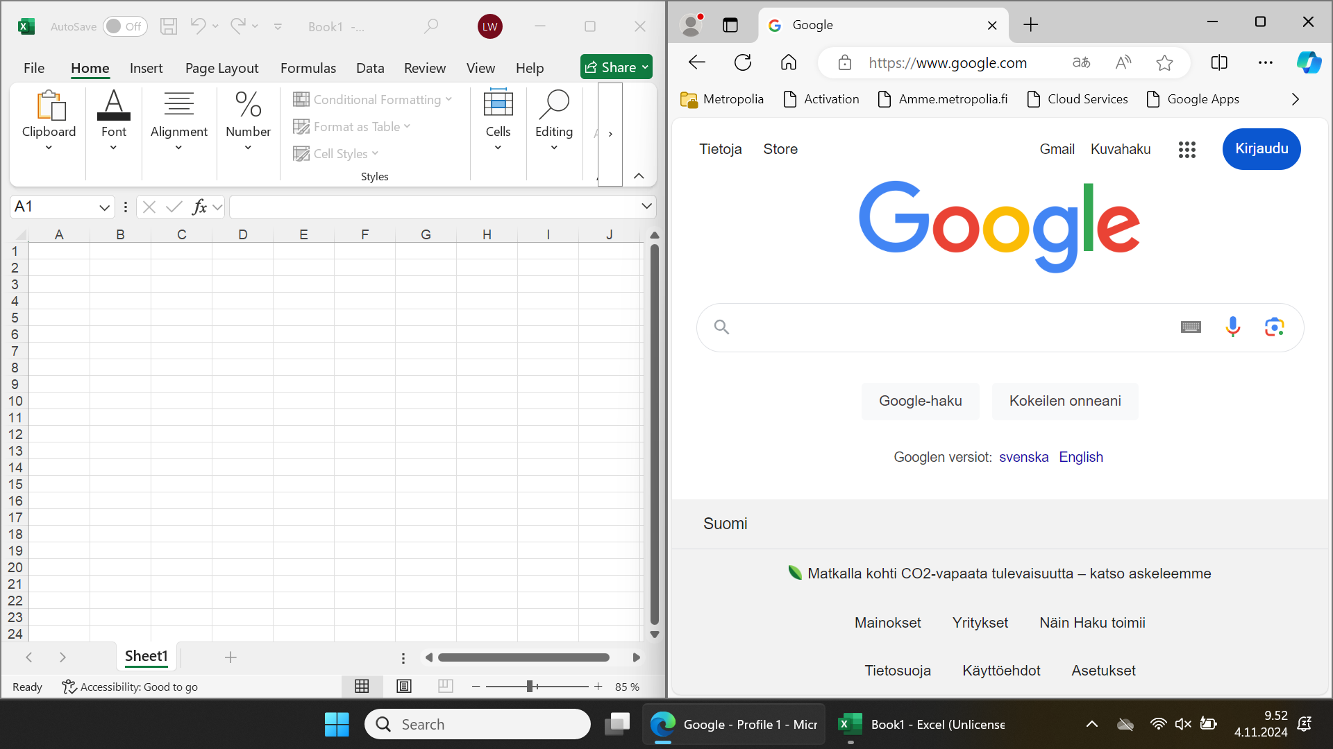This screenshot has width=1333, height=749.
Task: Click the Excel vertical scrollbar
Action: pos(654,434)
